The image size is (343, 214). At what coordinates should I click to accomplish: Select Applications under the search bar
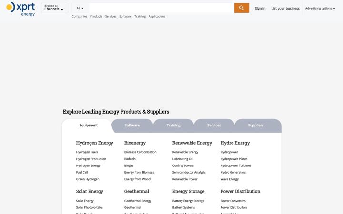pos(157,16)
